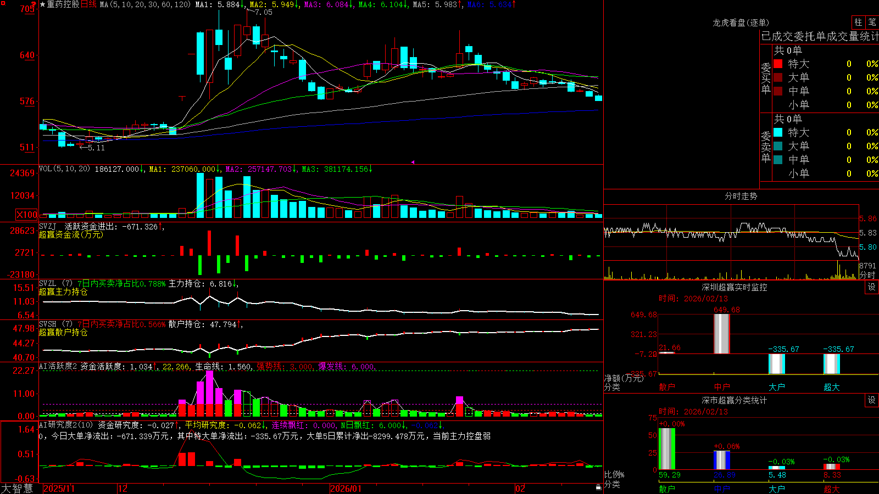
Task: Click the green 散户 59.29 bar in 深市超赢分类统计
Action: click(x=666, y=449)
